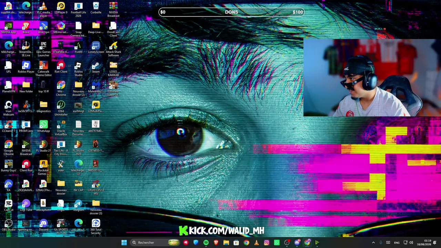Open the DroidCam Client desktop icon

[x=113, y=29]
